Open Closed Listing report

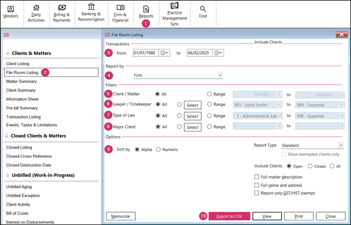19,148
